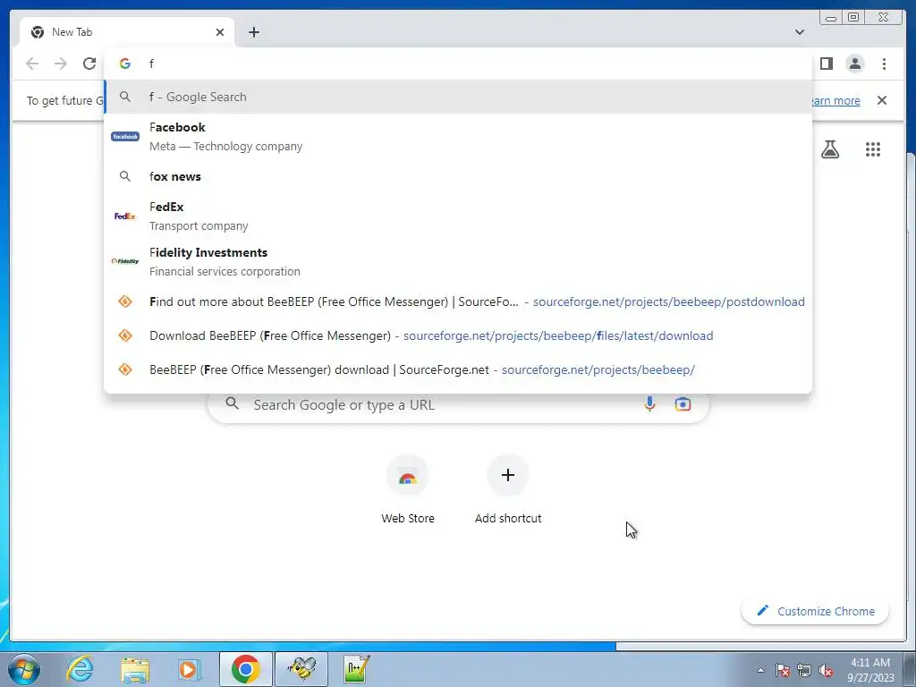Launch Internet Explorer from taskbar

pos(80,669)
